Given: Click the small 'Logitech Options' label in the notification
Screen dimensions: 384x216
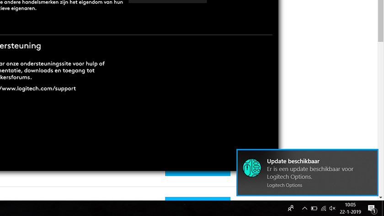Looking at the screenshot, I should tap(284, 185).
